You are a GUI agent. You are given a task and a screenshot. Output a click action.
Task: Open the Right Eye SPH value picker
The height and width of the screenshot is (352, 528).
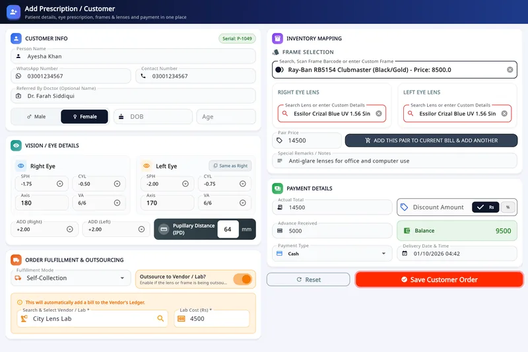click(59, 184)
